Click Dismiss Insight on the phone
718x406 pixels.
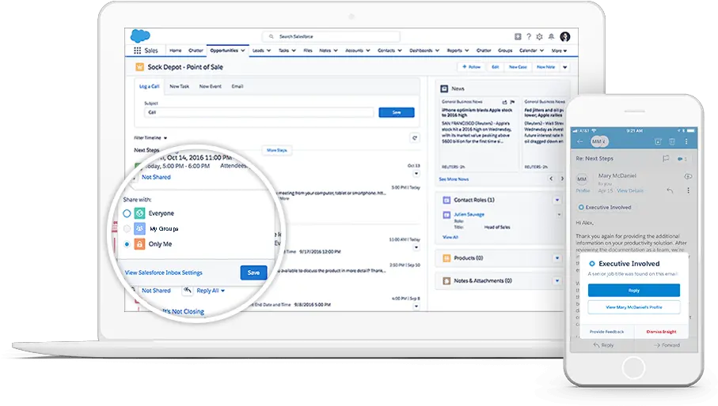tap(661, 332)
